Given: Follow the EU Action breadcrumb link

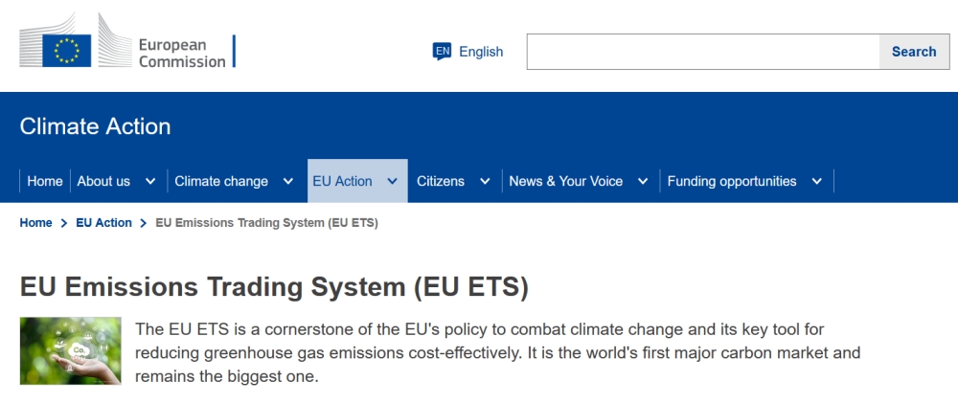Looking at the screenshot, I should coord(103,223).
